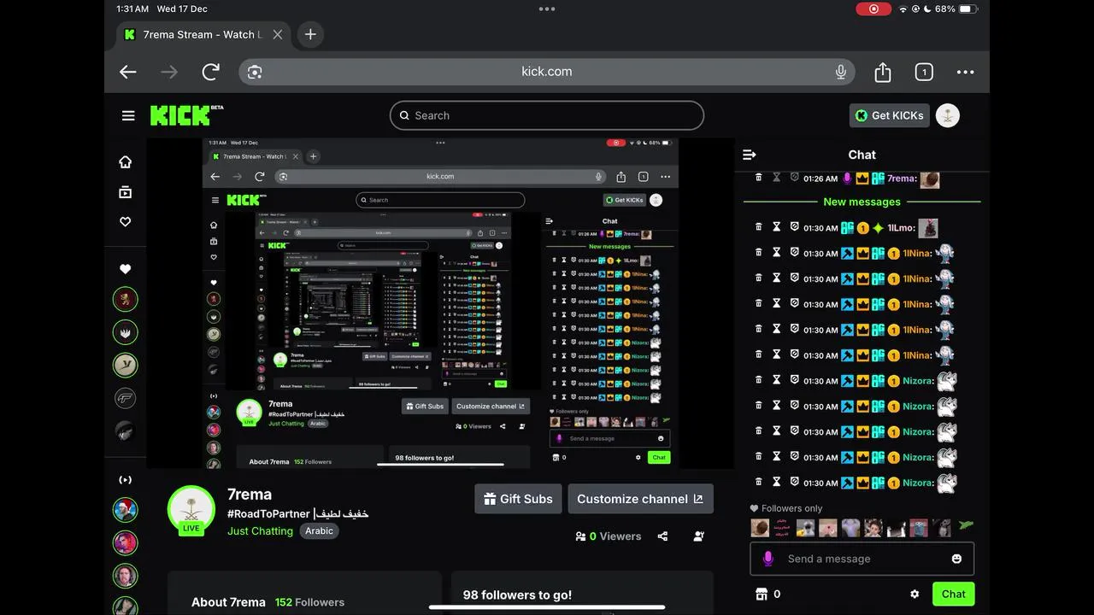Send message with green Chat button

pyautogui.click(x=954, y=594)
